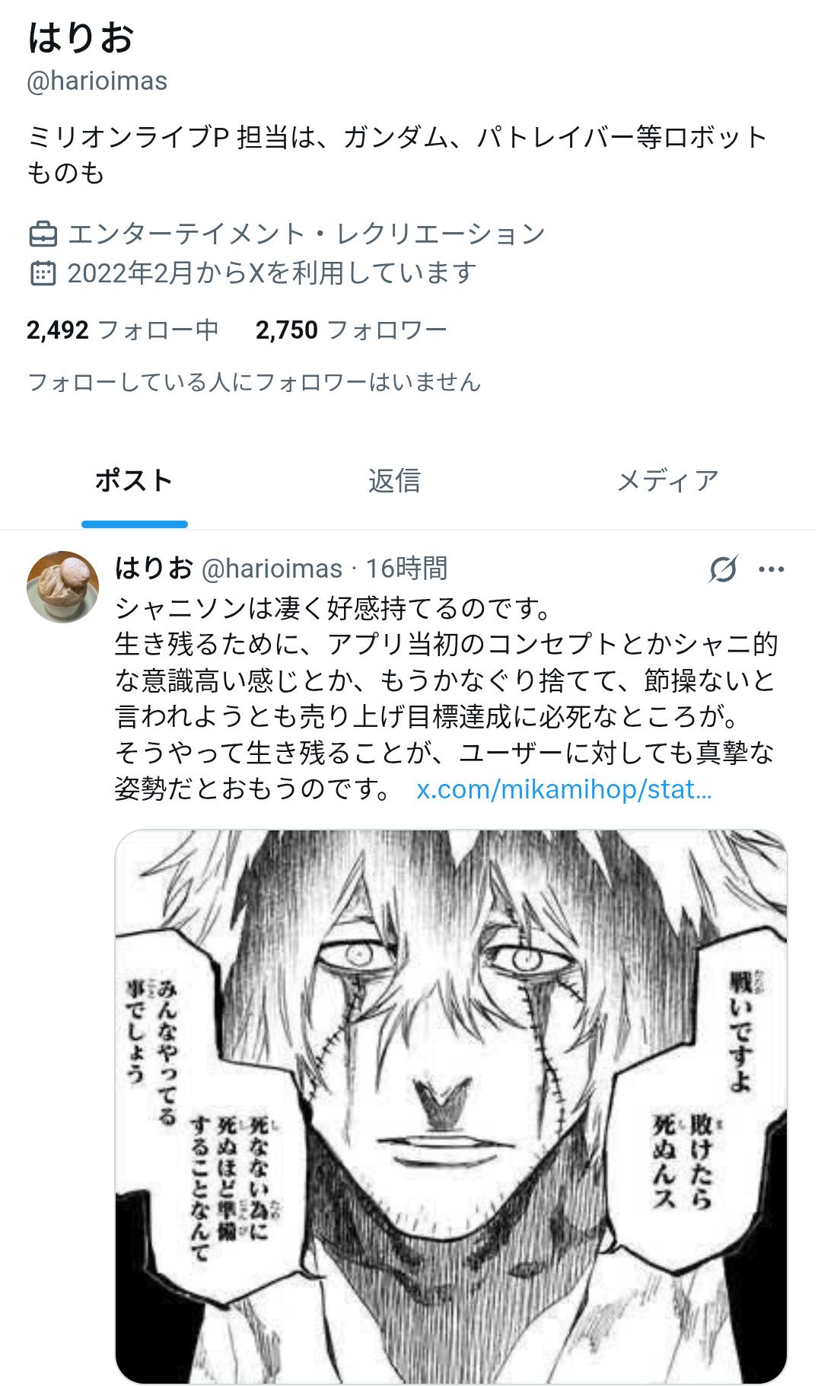The width and height of the screenshot is (818, 1386).
Task: Click the 2022年2月からXを利用しています text
Action: click(272, 273)
